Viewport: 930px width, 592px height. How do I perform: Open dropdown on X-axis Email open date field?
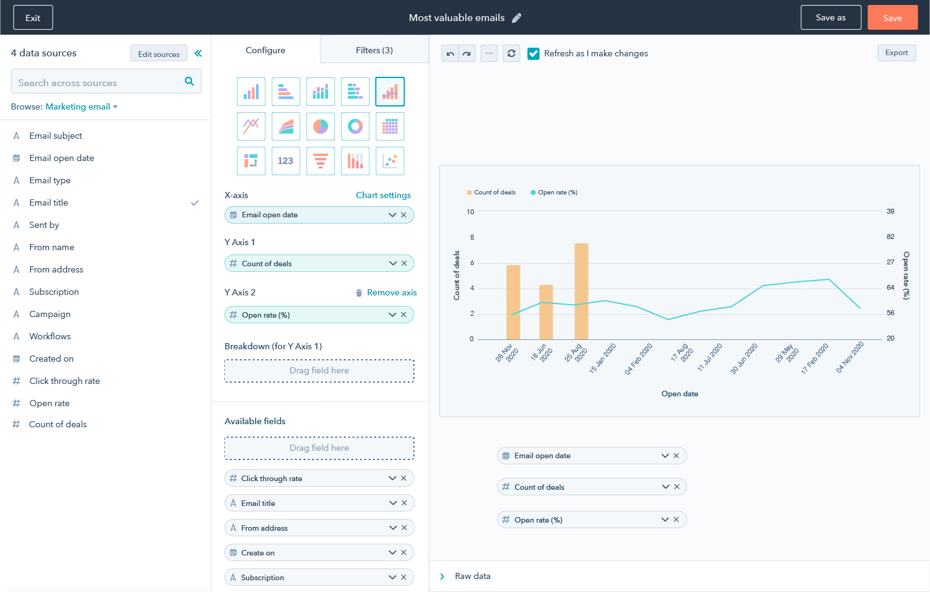point(392,215)
